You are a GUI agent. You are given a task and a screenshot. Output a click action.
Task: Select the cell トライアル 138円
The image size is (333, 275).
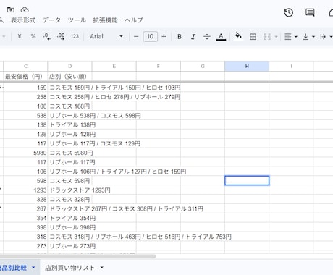(x=69, y=124)
